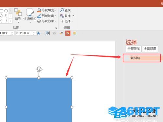
Task: Open the 快速样式 quick styles gallery
Action: [30, 16]
